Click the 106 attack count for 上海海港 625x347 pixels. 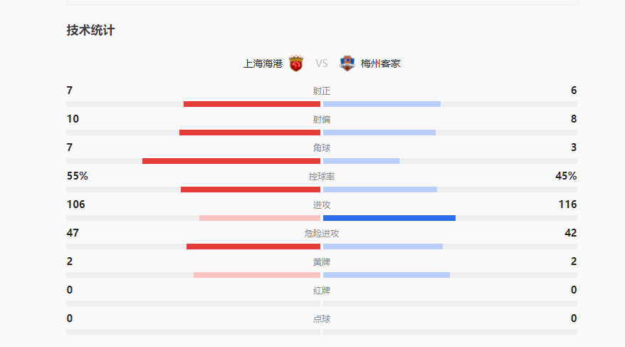[x=76, y=204]
